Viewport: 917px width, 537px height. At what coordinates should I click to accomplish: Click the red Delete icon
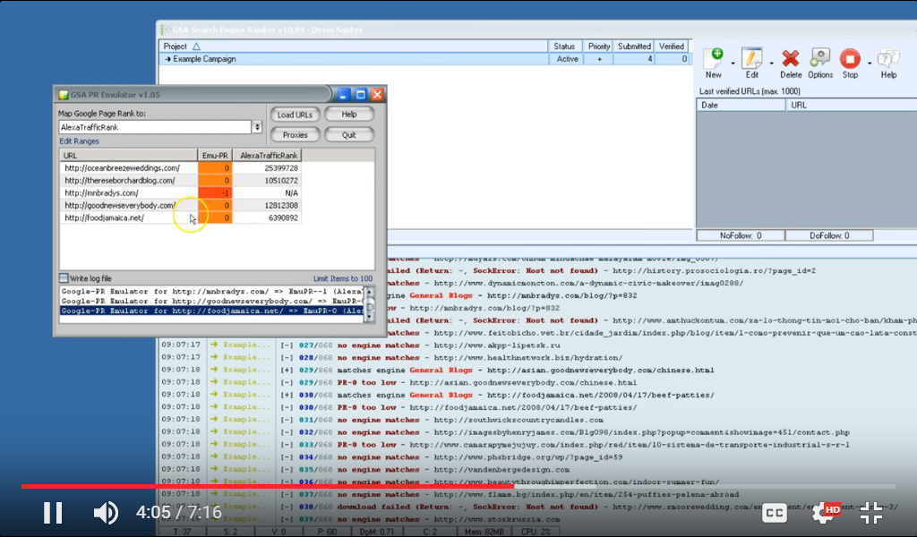coord(791,64)
